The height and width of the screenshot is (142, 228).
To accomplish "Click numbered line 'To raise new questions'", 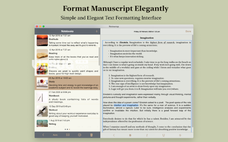I will [x=138, y=78].
